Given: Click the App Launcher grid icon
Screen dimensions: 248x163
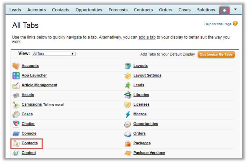Looking at the screenshot, I should 16,76.
